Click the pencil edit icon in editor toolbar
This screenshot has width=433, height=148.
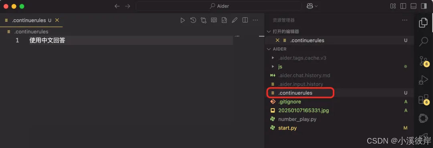(x=235, y=20)
